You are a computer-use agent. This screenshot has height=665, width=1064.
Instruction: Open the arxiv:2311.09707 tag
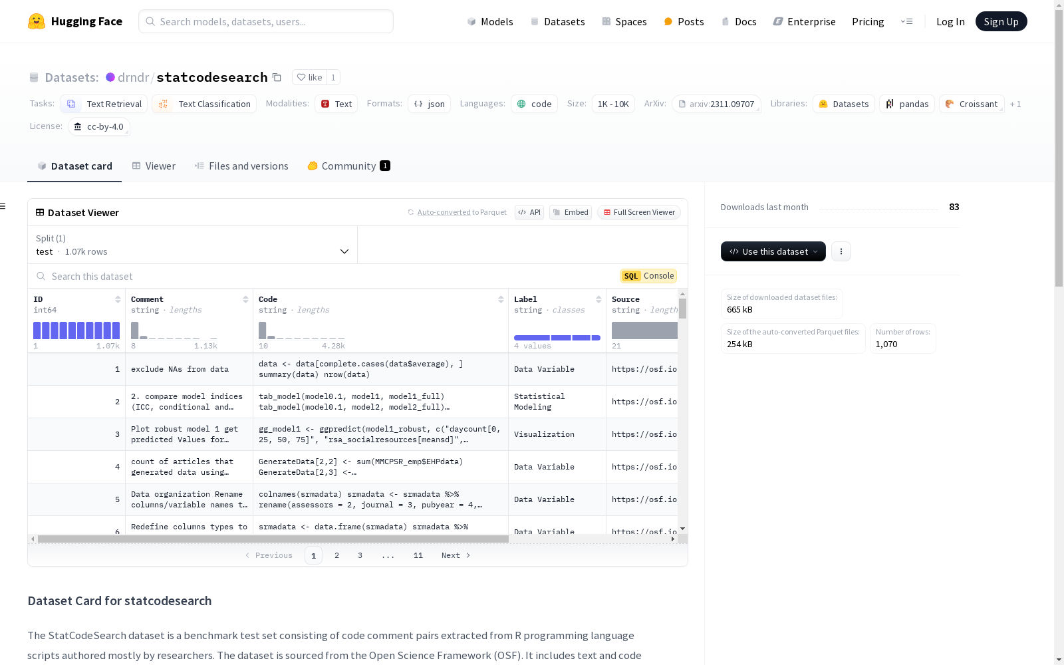(716, 104)
